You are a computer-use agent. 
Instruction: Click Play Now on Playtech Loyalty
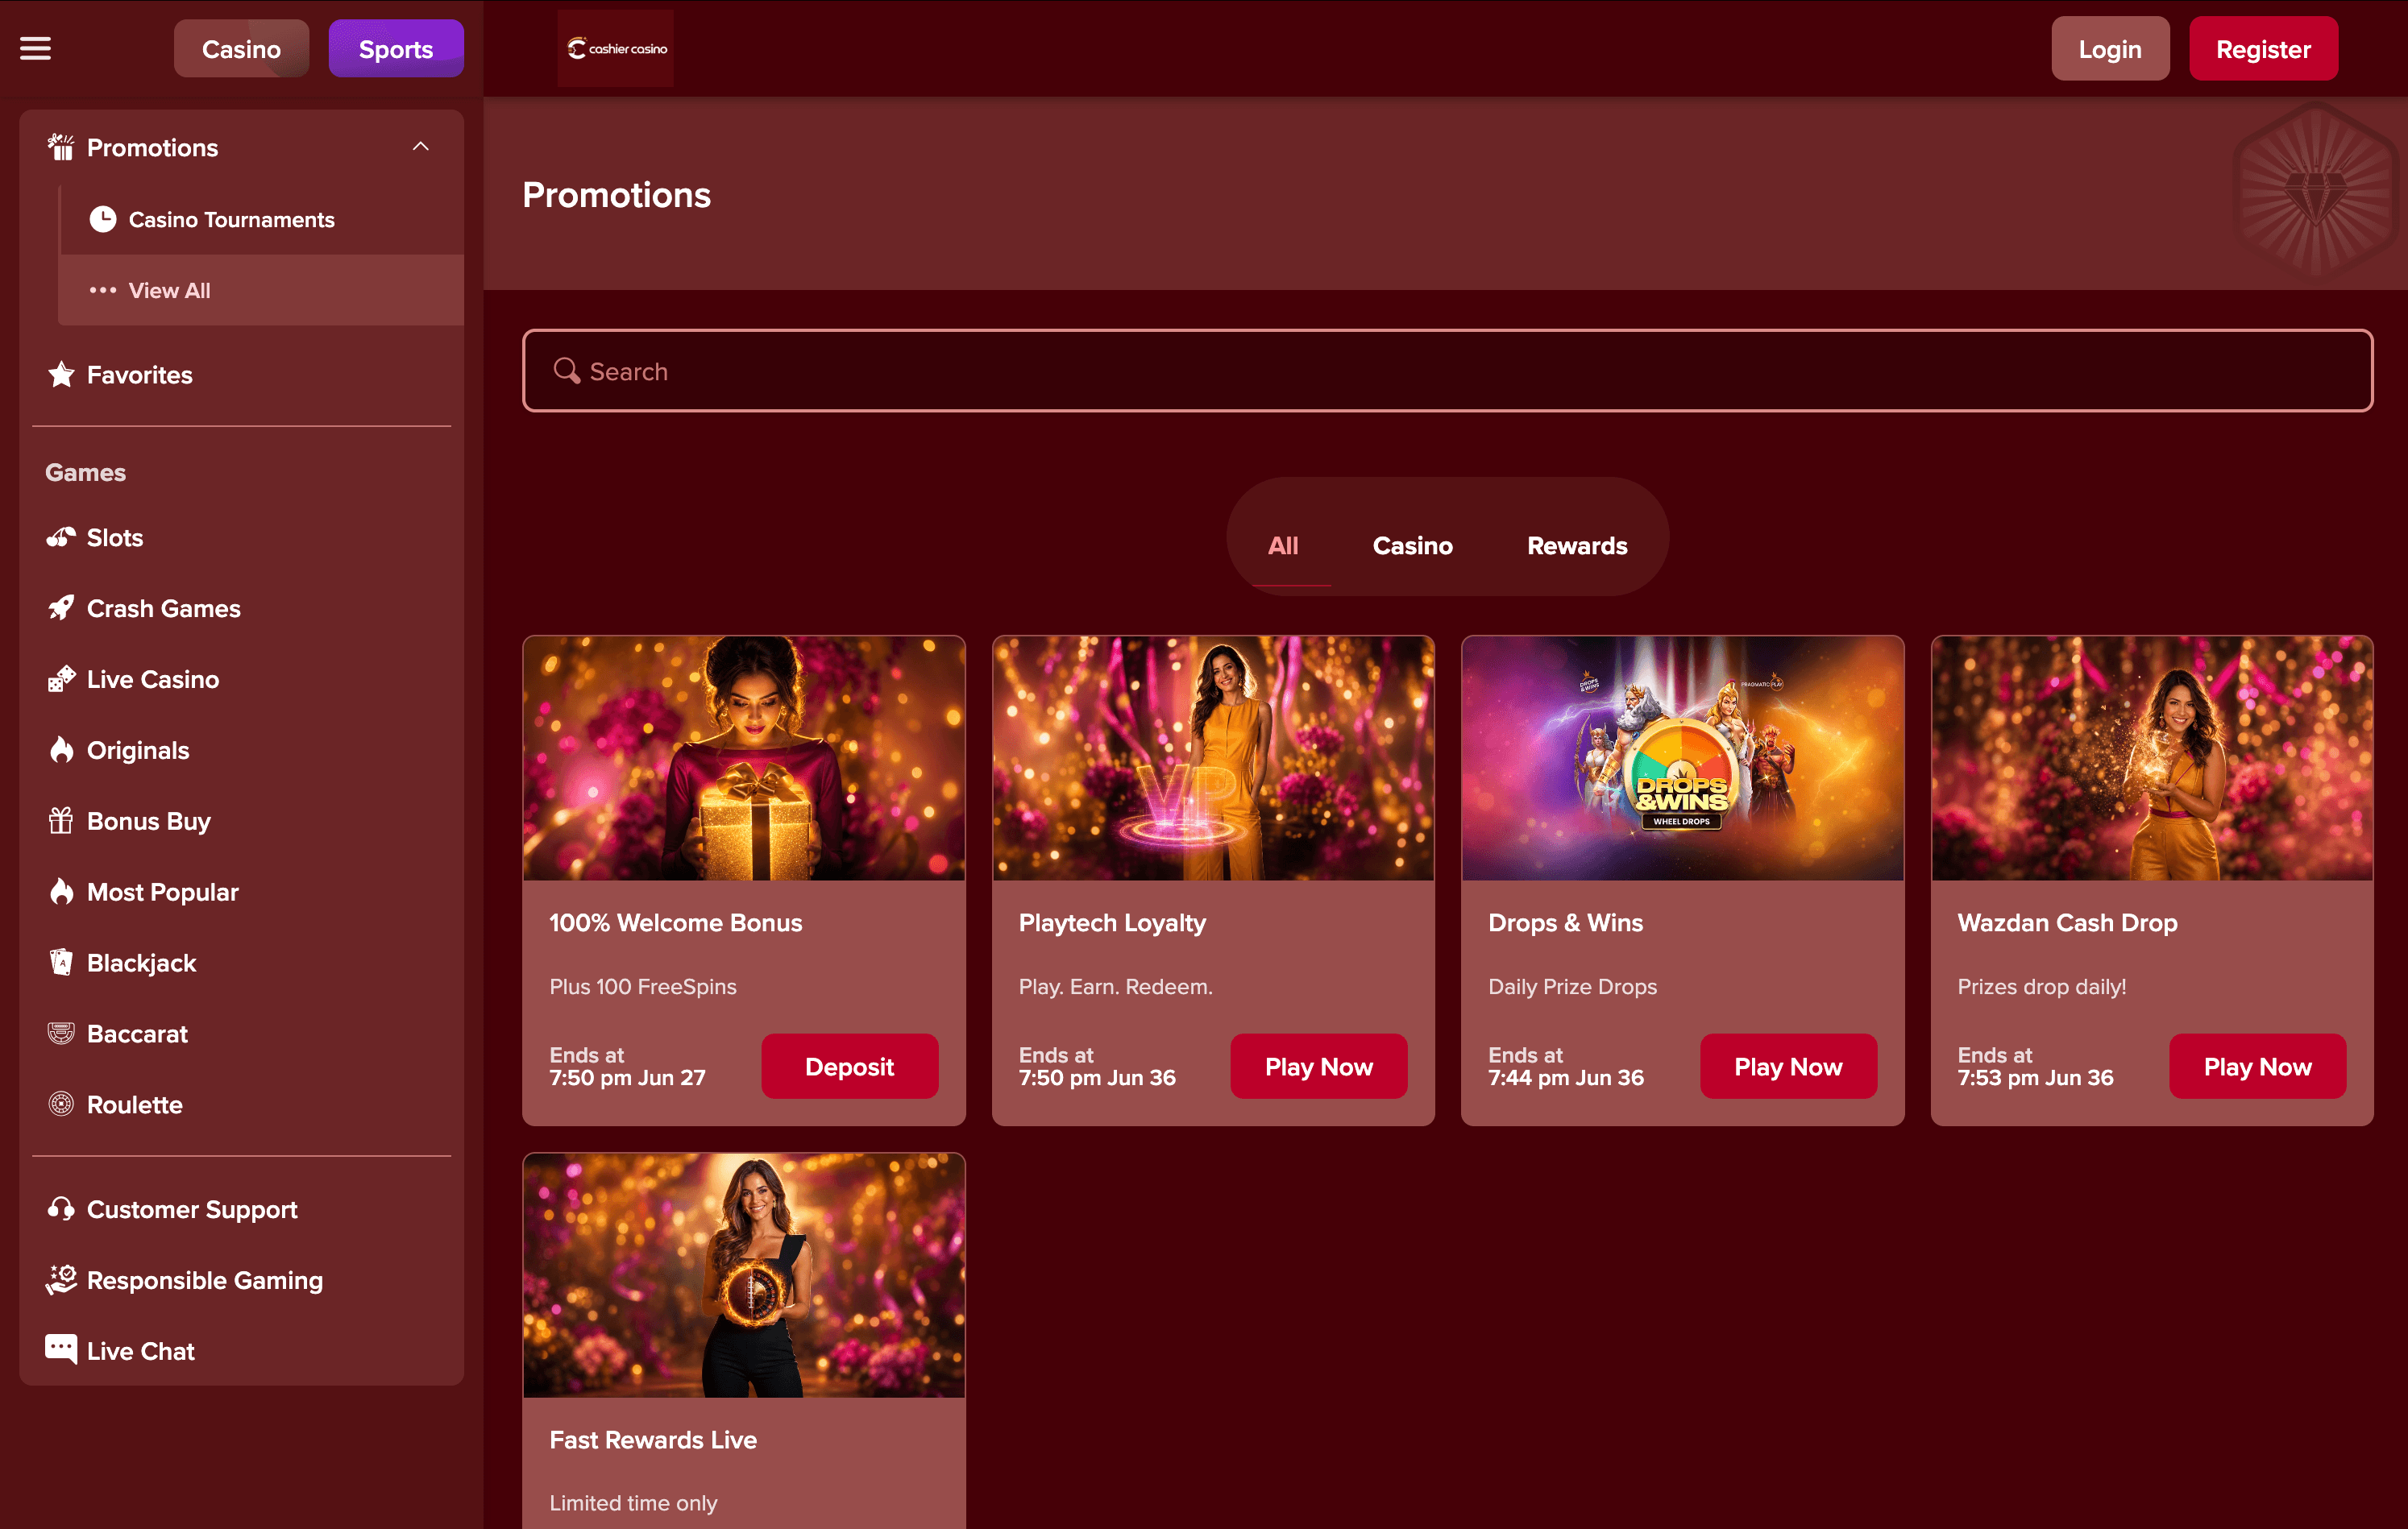point(1318,1067)
